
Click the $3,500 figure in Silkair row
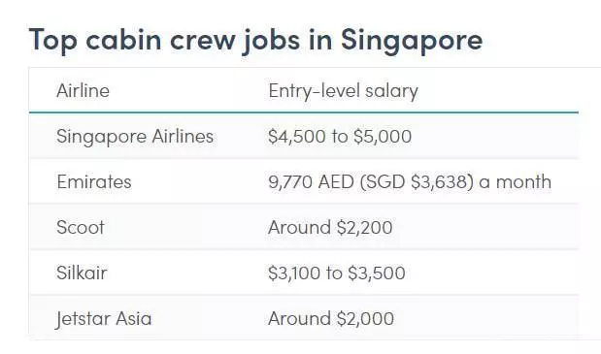point(377,274)
